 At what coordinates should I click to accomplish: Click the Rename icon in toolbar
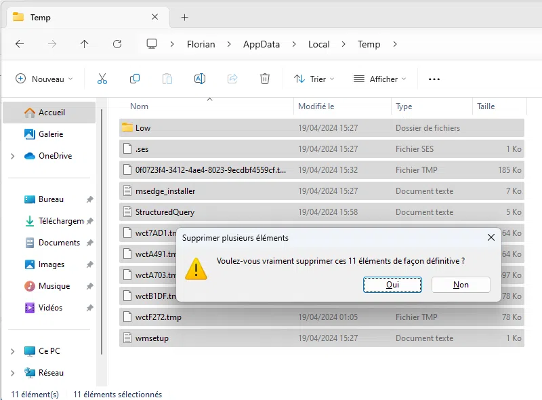click(x=200, y=79)
